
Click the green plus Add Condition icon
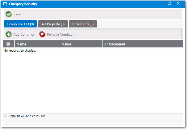point(9,34)
